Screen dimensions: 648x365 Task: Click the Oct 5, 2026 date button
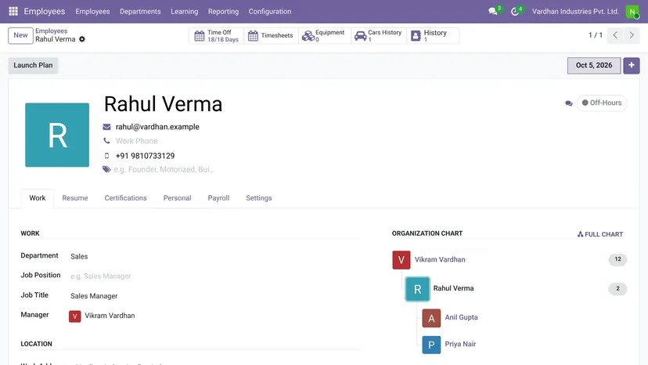[594, 65]
